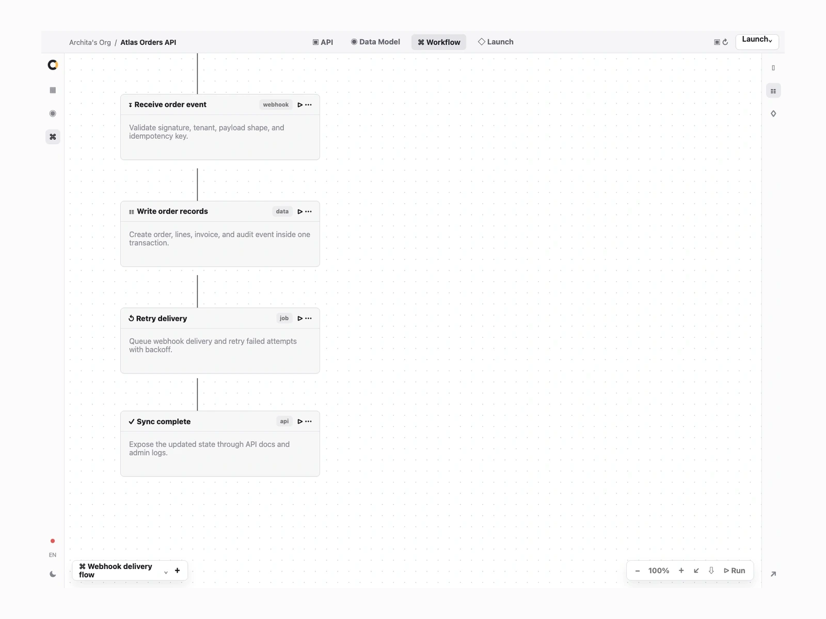Open more options for Write order records
The image size is (826, 619).
point(309,211)
